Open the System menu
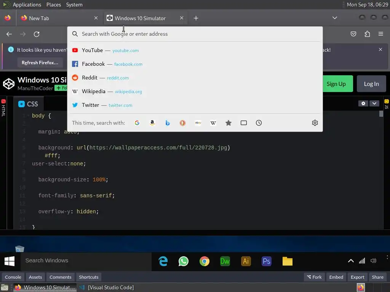 pyautogui.click(x=74, y=5)
